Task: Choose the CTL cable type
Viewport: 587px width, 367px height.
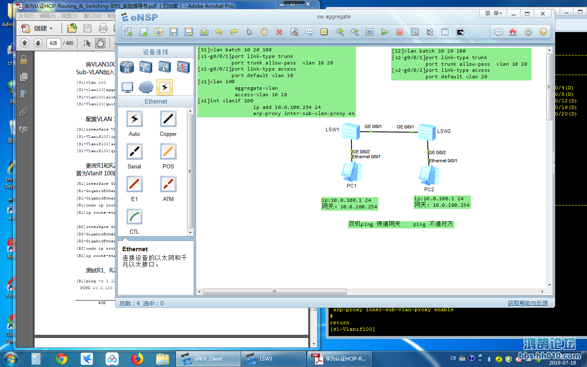Action: pyautogui.click(x=134, y=221)
